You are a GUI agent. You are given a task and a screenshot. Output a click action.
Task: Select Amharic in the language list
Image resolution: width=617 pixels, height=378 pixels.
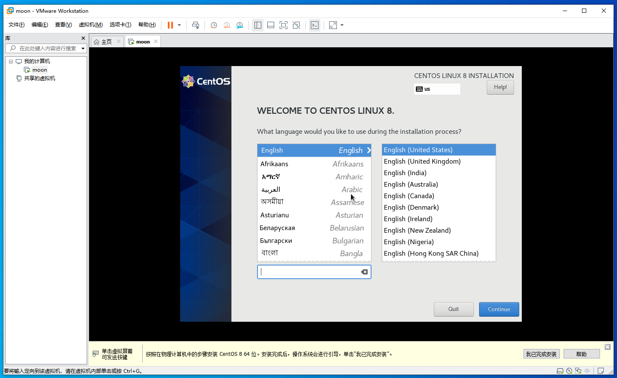point(314,177)
